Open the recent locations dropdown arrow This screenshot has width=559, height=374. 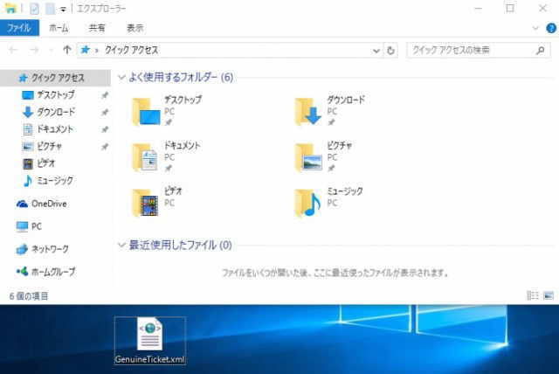pyautogui.click(x=52, y=51)
